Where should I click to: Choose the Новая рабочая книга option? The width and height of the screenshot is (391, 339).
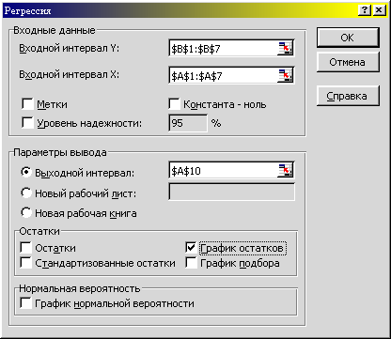click(26, 213)
